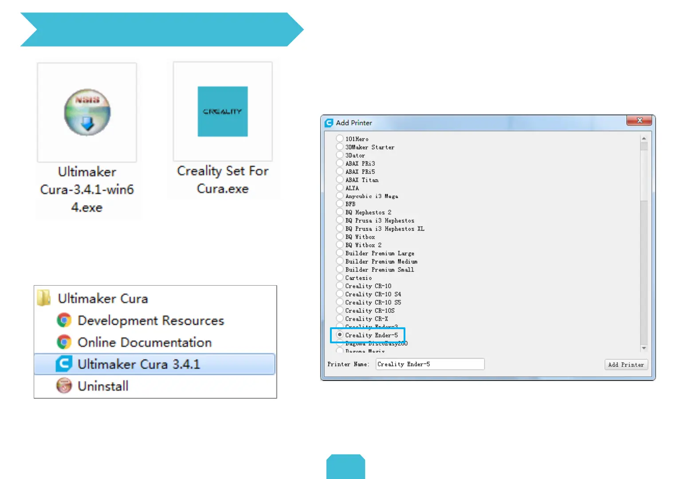The width and height of the screenshot is (691, 479).
Task: Open Development Resources menu entry
Action: [x=151, y=321]
